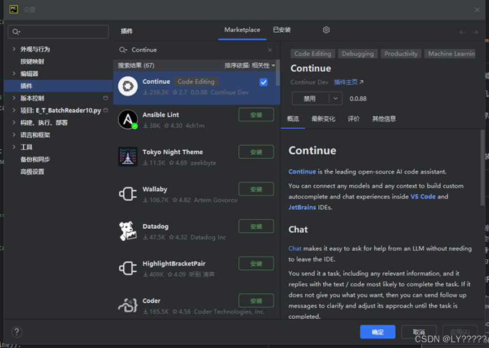The width and height of the screenshot is (489, 348).
Task: Focus the plugin search field containing Continue
Action: click(x=197, y=50)
